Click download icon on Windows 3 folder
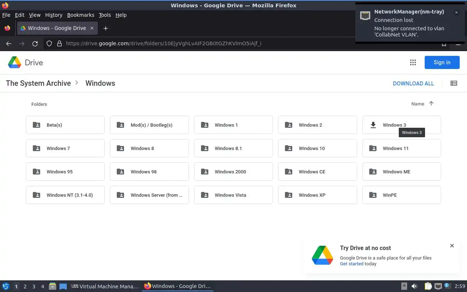 (373, 125)
